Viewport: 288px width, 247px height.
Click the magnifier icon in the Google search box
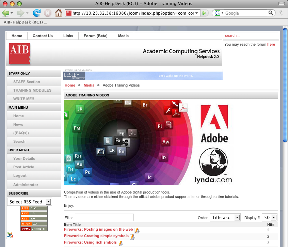pos(271,13)
